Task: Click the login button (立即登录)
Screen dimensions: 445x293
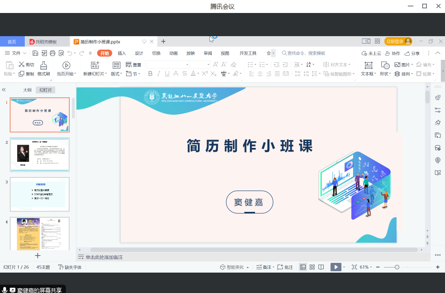Action: click(398, 41)
